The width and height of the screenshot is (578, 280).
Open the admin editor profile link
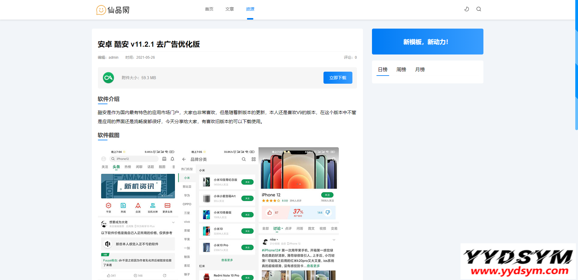tap(113, 57)
